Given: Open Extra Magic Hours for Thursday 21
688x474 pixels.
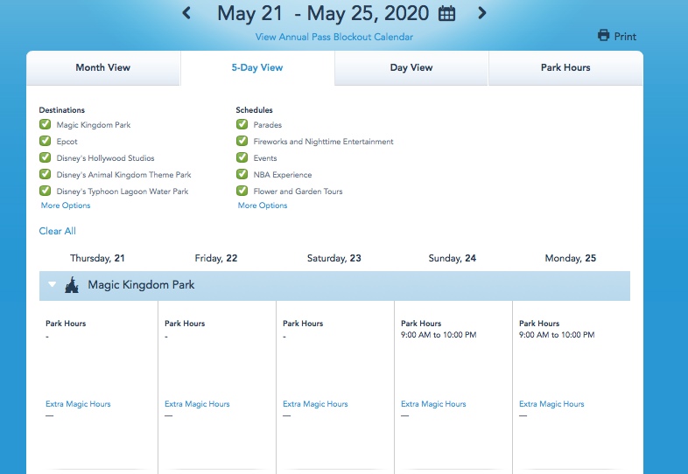Looking at the screenshot, I should (78, 404).
